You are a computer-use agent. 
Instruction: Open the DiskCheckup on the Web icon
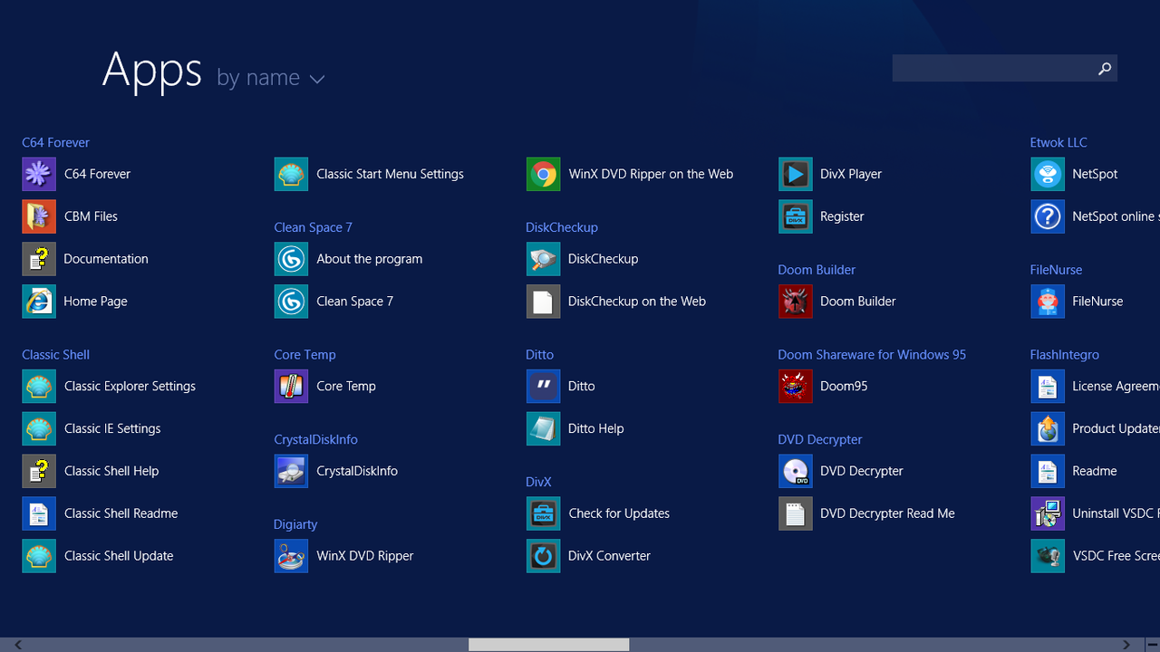coord(543,302)
